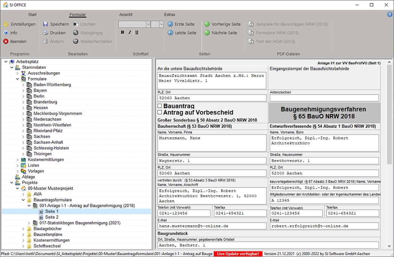Open Einstellungen gear icon
The image size is (394, 257).
tap(6, 24)
